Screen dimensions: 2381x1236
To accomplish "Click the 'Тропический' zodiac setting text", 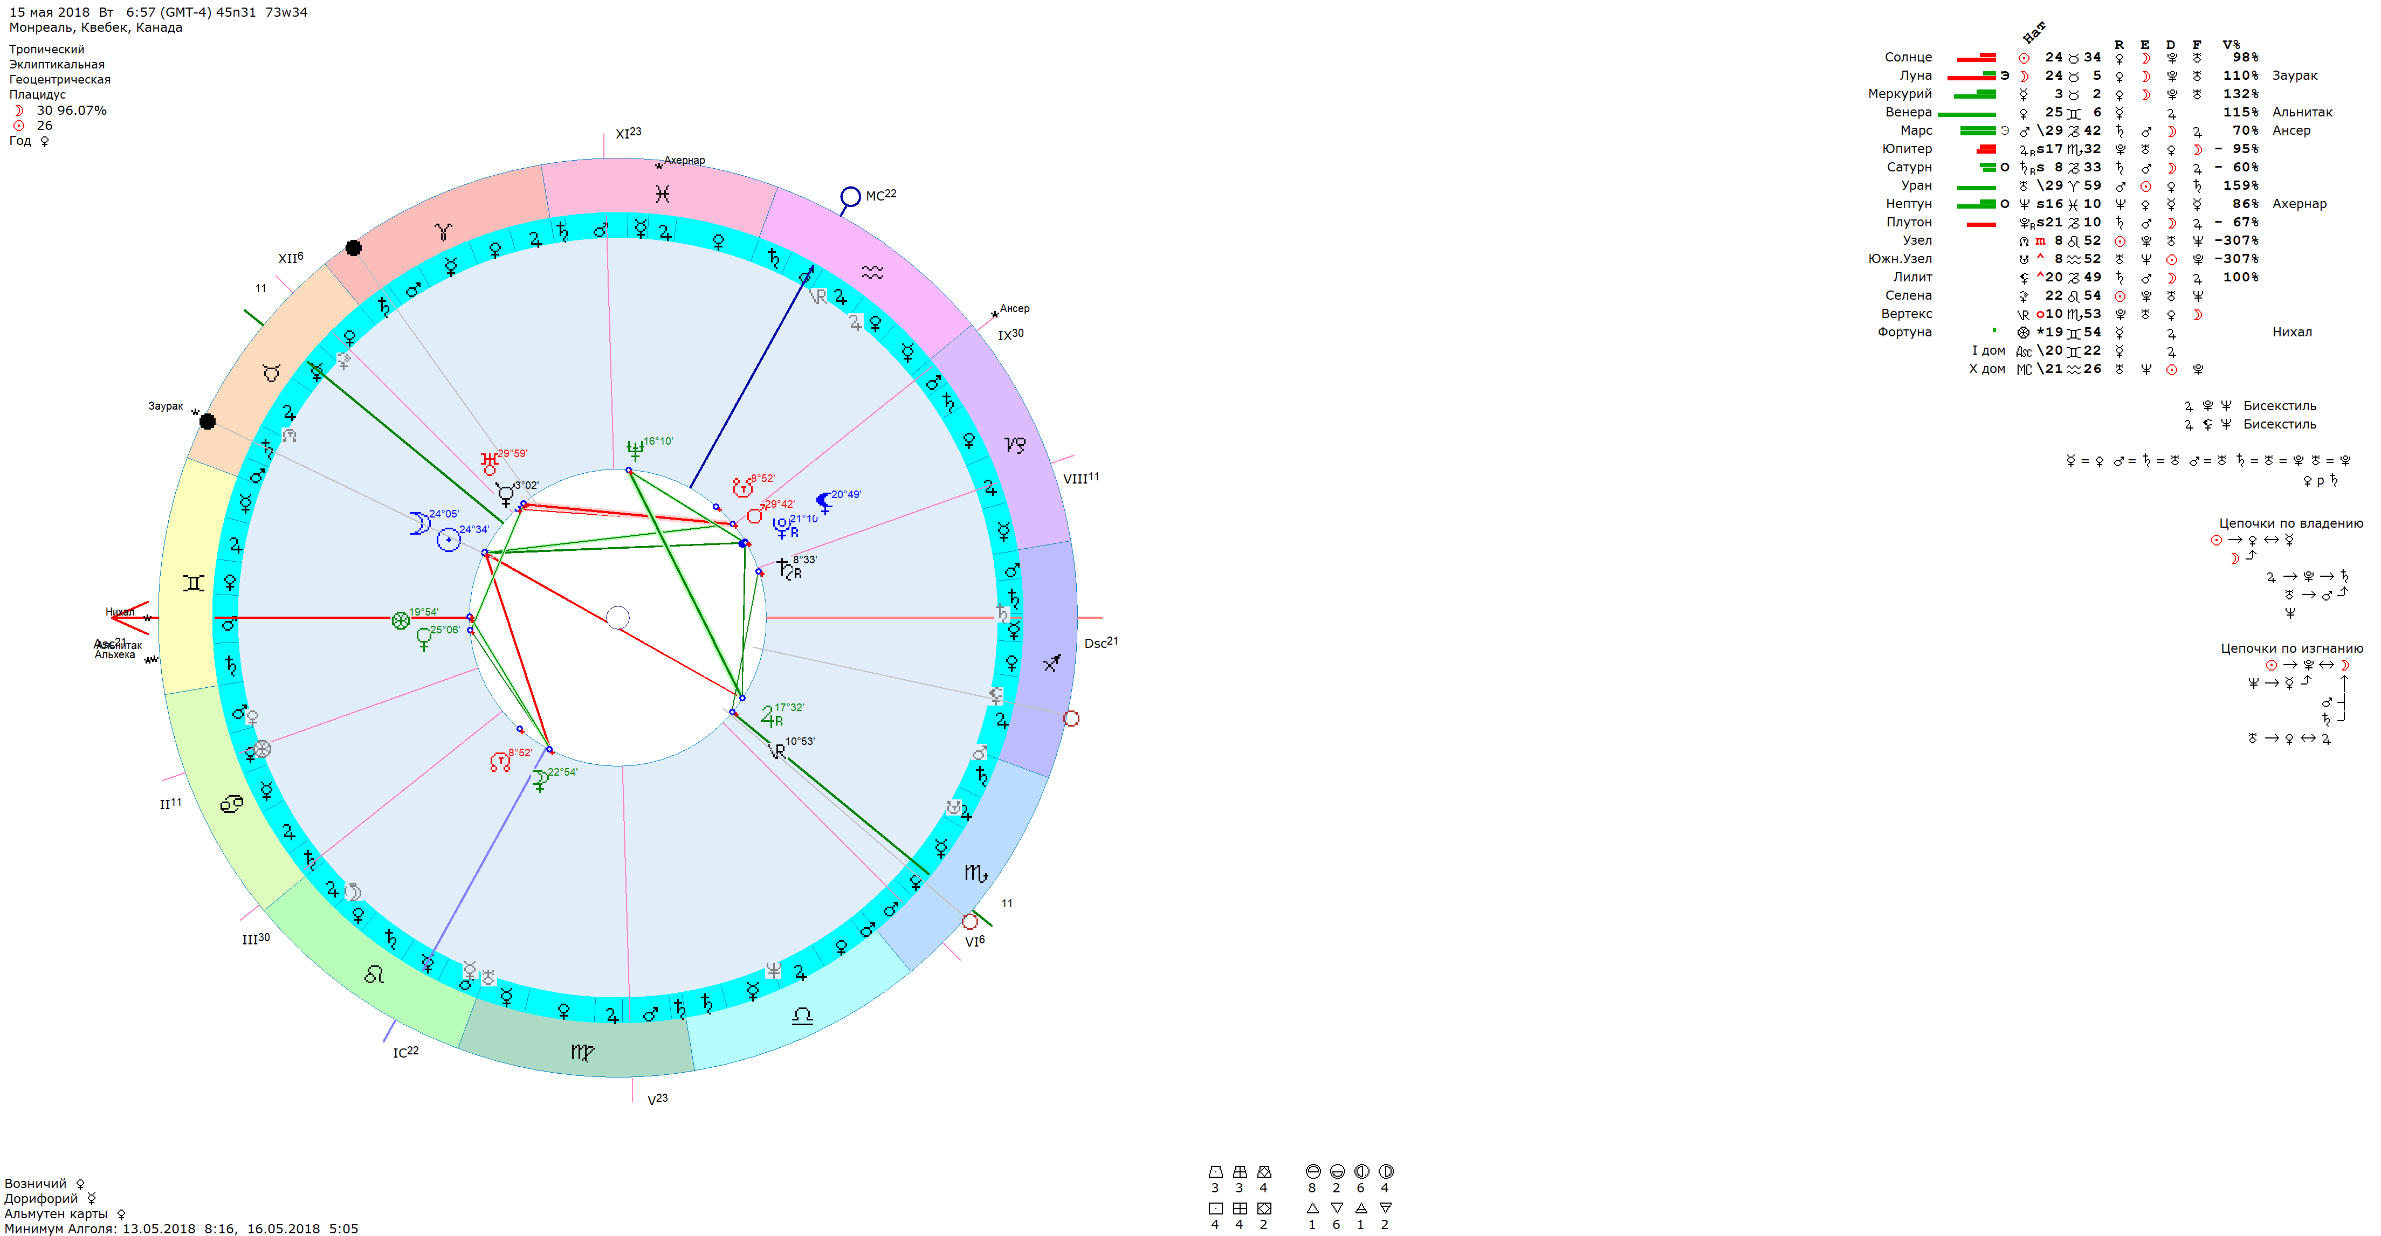I will pyautogui.click(x=47, y=49).
